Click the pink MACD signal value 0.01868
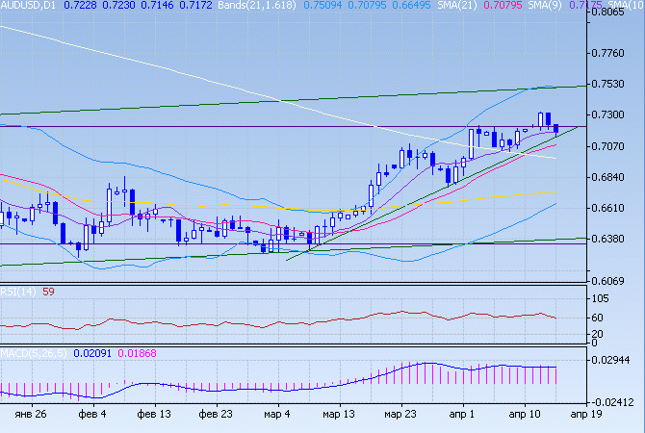The image size is (645, 433). click(138, 354)
